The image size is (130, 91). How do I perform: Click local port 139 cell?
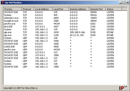(55, 29)
